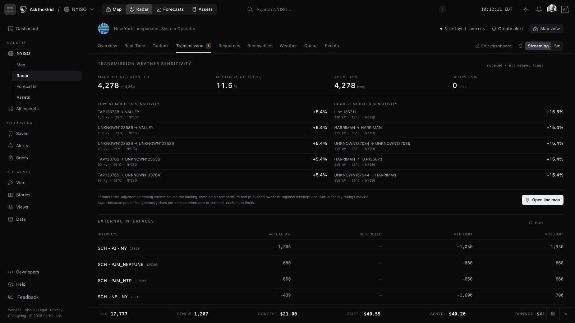Open Forecasts from the top bar
575x323 pixels.
(170, 9)
